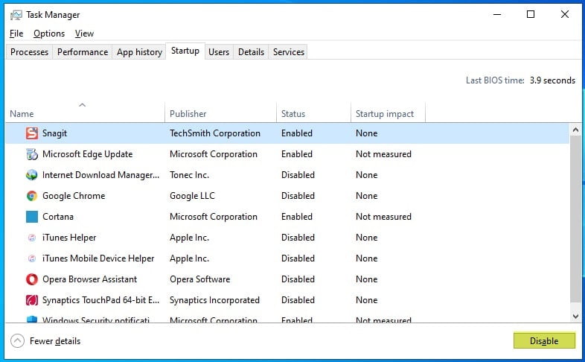585x362 pixels.
Task: Switch to the Processes tab
Action: 29,52
